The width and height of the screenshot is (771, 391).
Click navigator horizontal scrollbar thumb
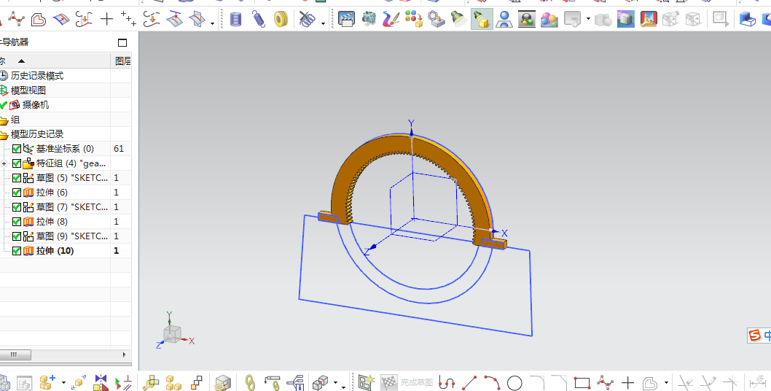click(15, 355)
